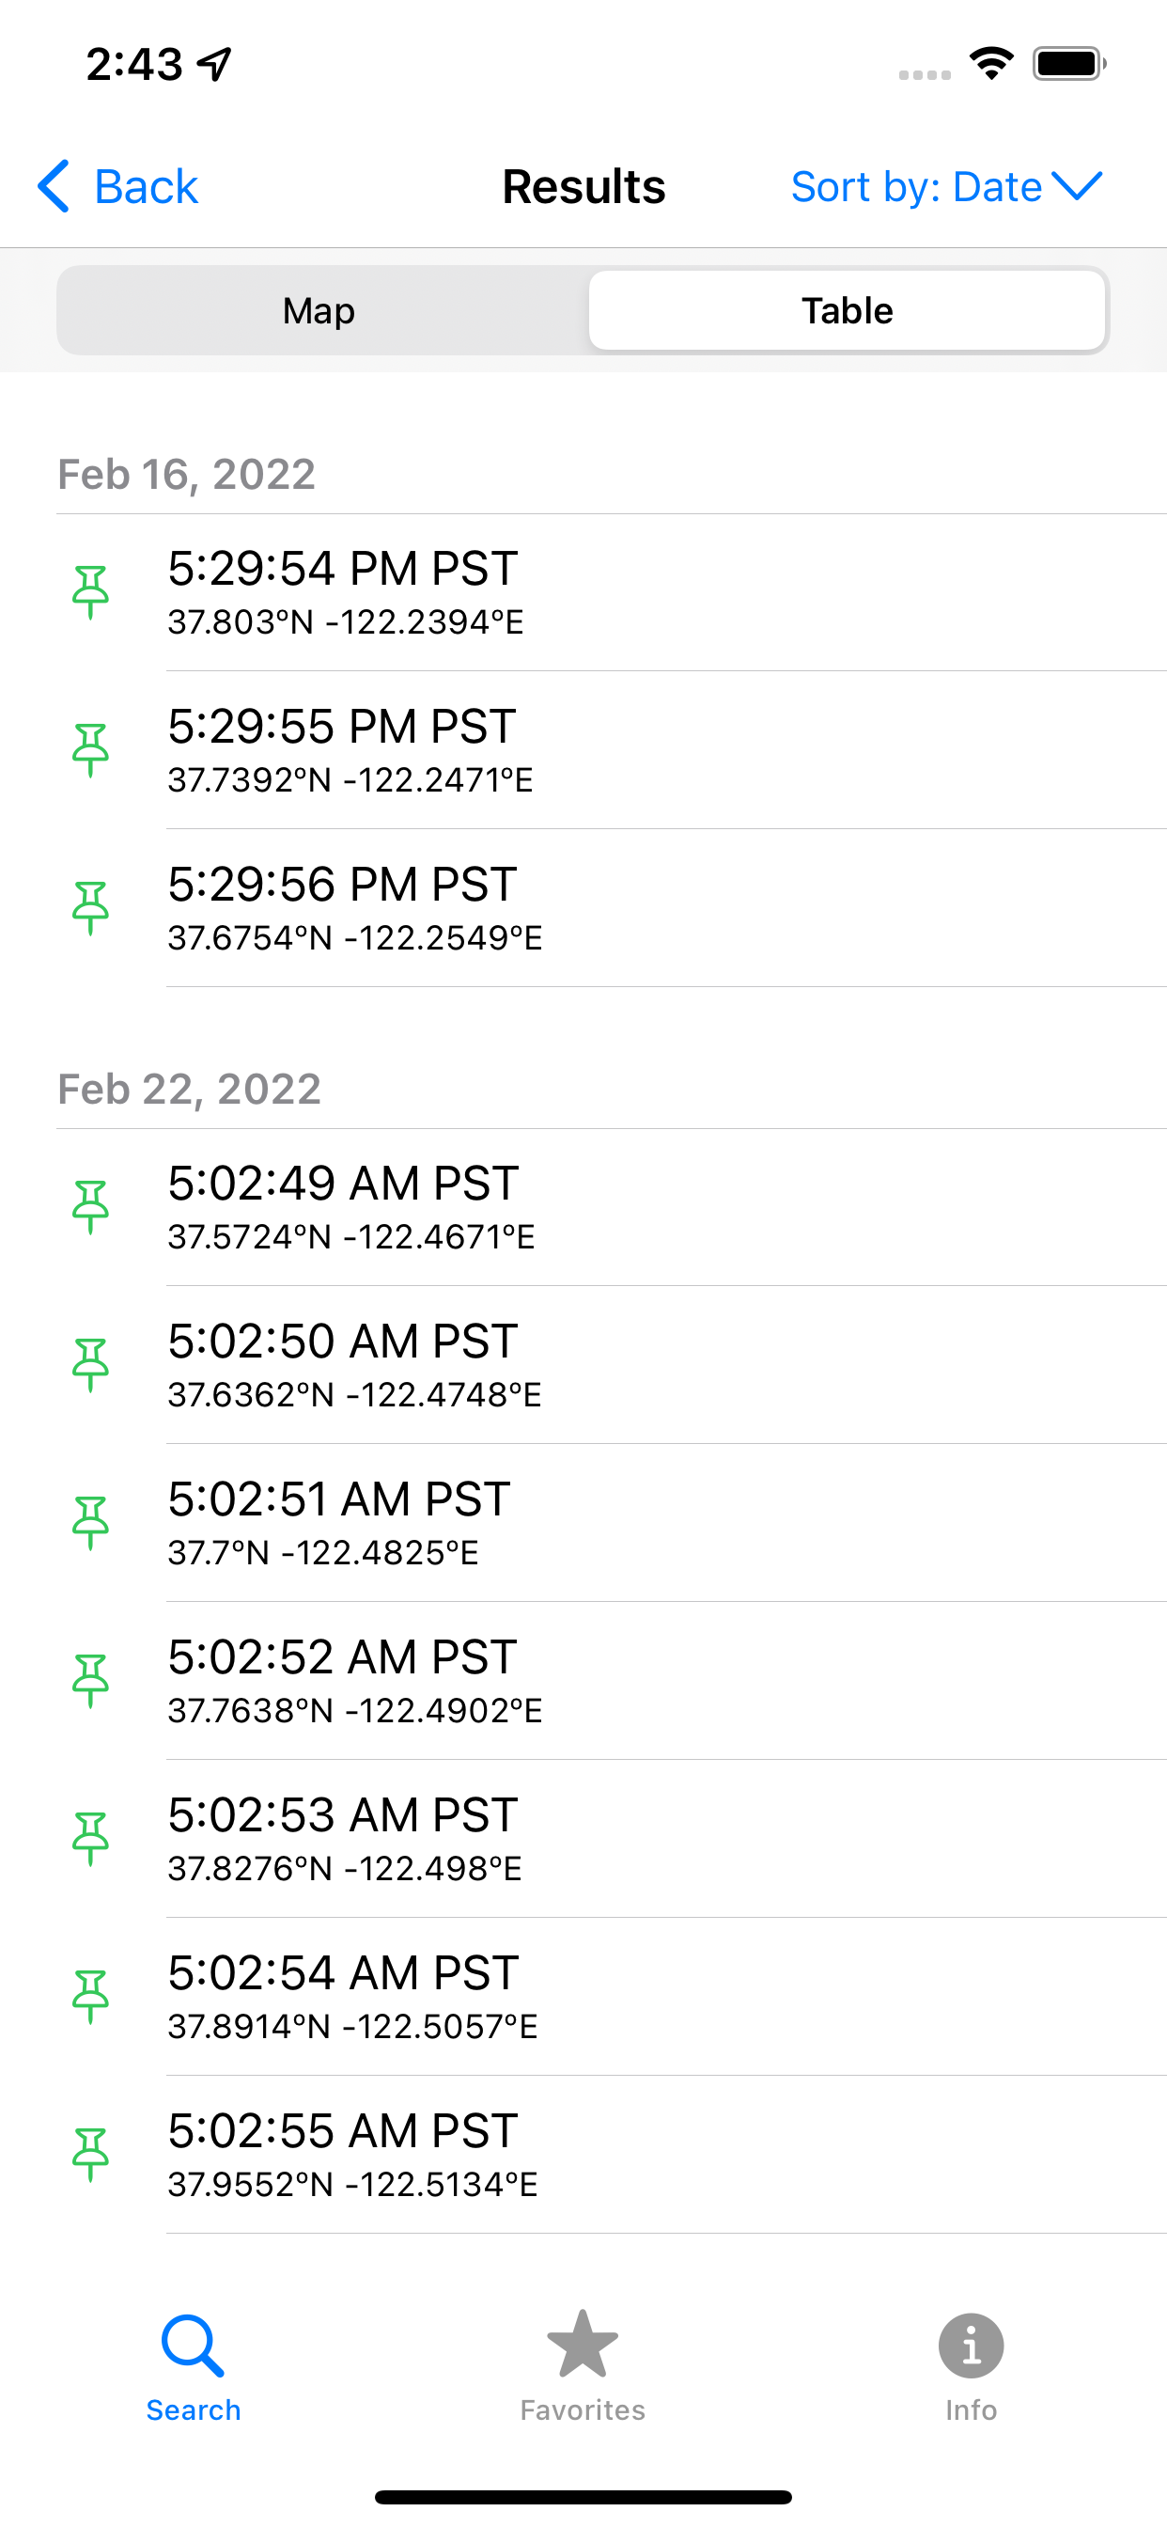Tap the pin icon beside 5:29:56 PM entry
This screenshot has width=1167, height=2527.
point(90,908)
